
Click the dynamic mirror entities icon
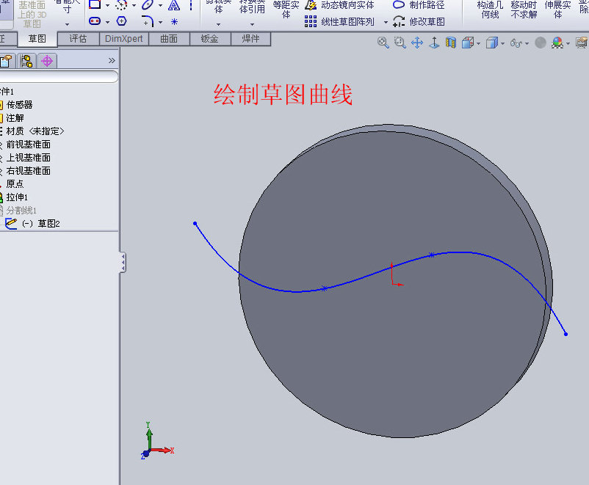(x=311, y=5)
